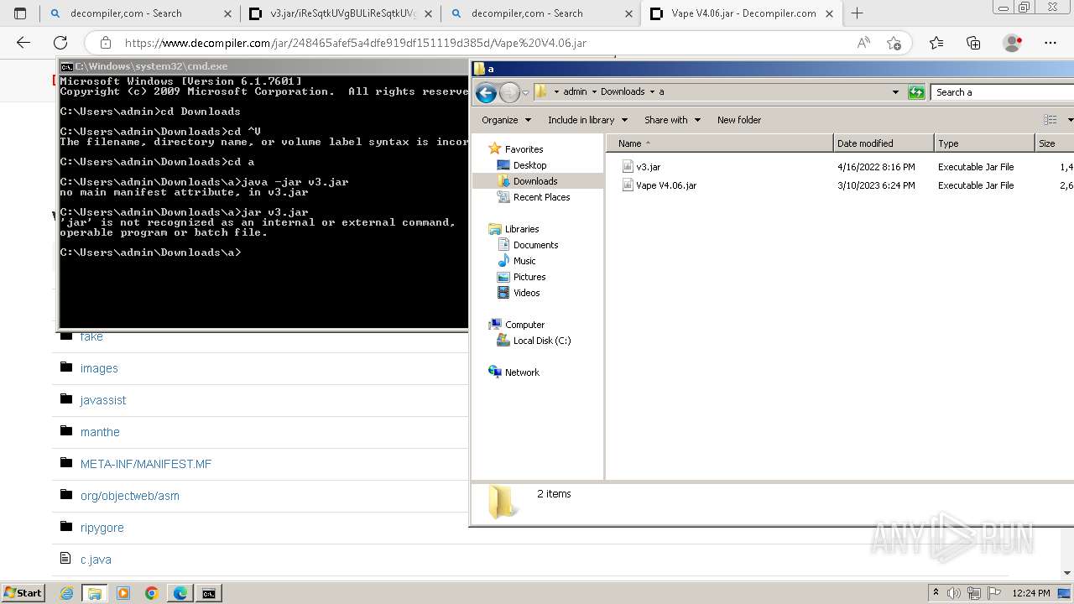Screen dimensions: 1074x604
Task: Select v3.jar file in Explorer
Action: (648, 167)
